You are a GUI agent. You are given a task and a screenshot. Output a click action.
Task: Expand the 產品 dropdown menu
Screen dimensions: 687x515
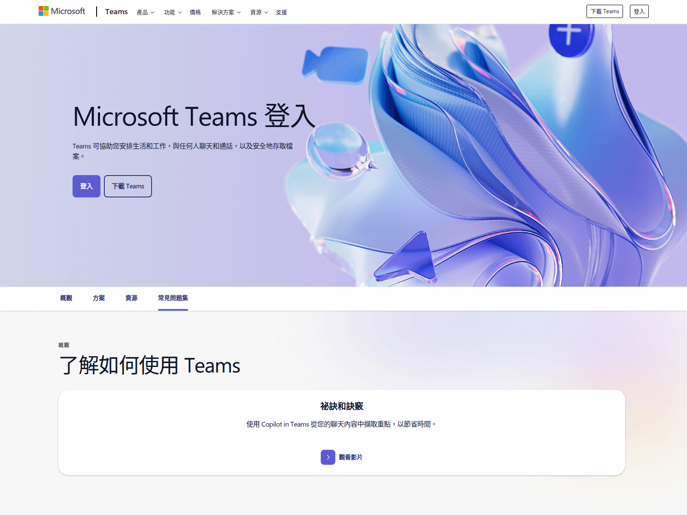click(x=146, y=12)
